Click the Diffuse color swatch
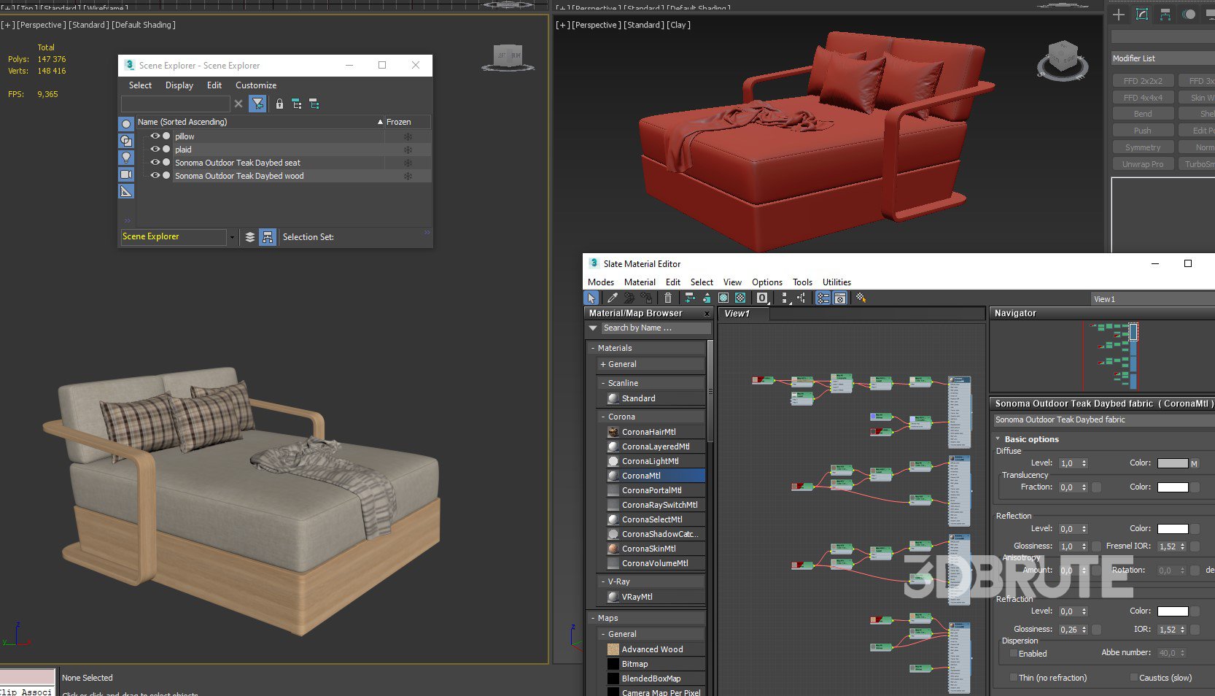The image size is (1215, 696). (x=1172, y=463)
